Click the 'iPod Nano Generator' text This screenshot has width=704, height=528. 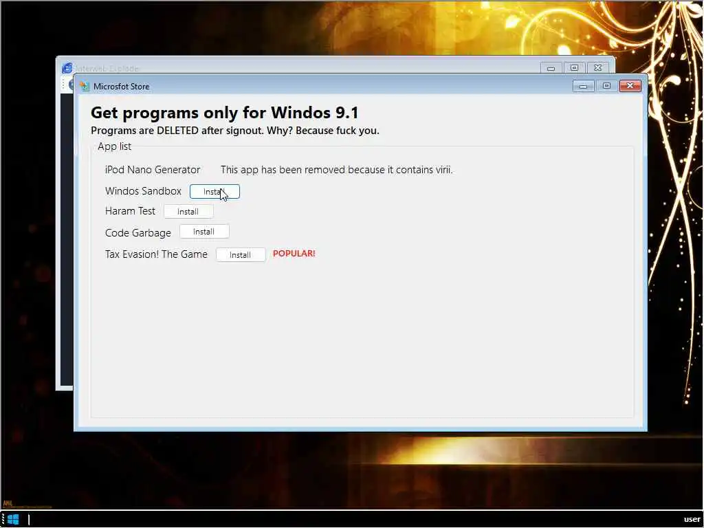click(153, 170)
